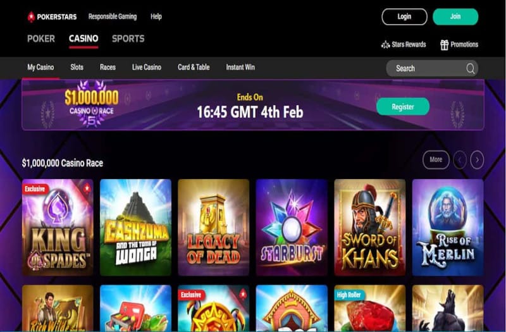
Task: Show previous games with left arrow
Action: point(460,160)
